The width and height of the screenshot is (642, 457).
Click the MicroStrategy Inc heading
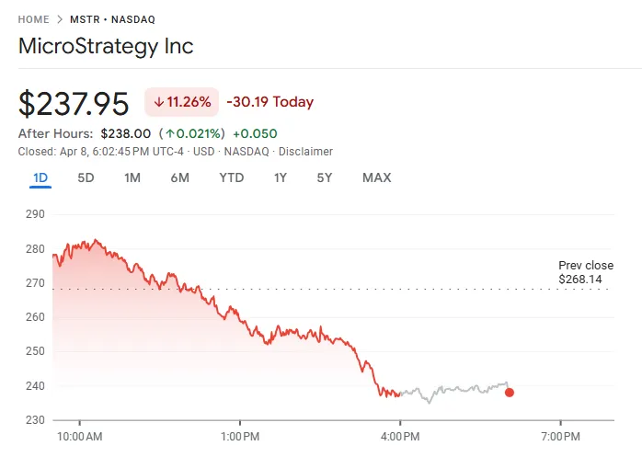coord(106,47)
